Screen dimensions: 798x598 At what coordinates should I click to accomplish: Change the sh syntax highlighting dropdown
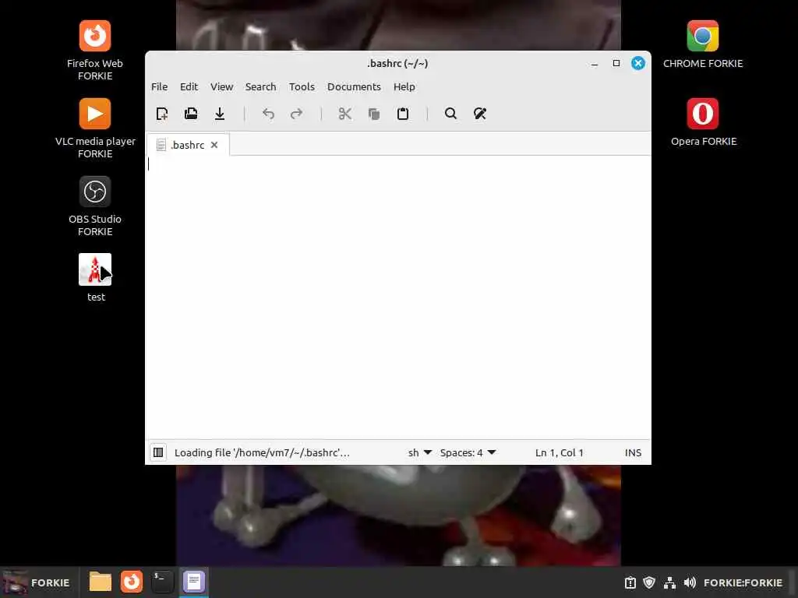coord(420,452)
